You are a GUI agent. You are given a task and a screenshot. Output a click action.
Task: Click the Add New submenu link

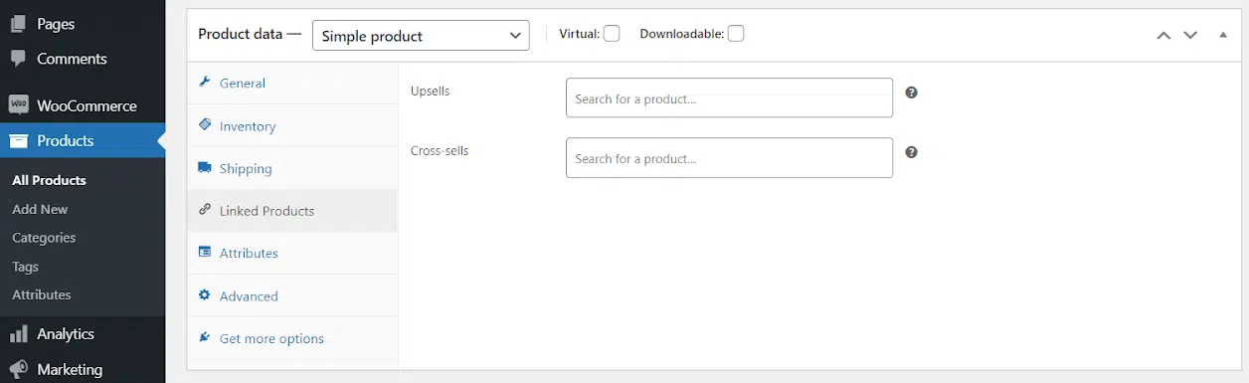40,209
